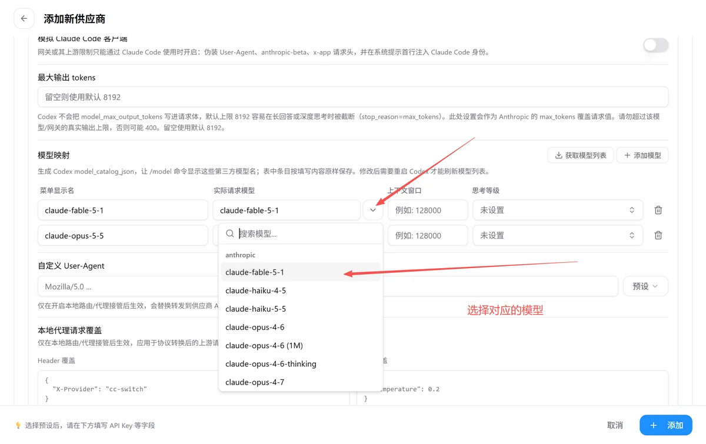
Task: Click the 获取模型列表 button
Action: [x=581, y=155]
